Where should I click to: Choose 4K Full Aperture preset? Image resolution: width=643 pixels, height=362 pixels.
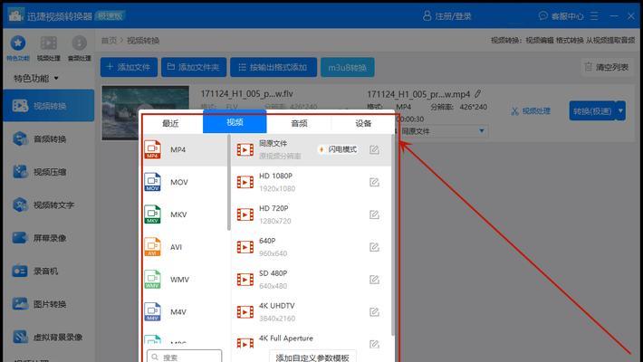tap(311, 341)
